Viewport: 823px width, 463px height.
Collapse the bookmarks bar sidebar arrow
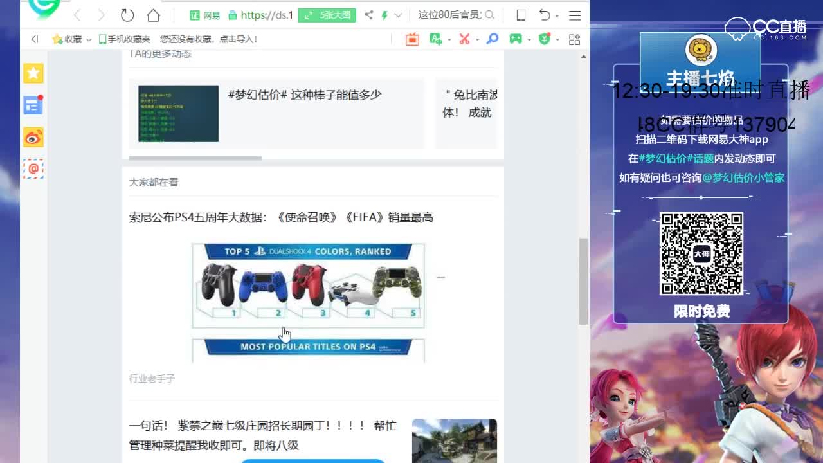[x=35, y=39]
